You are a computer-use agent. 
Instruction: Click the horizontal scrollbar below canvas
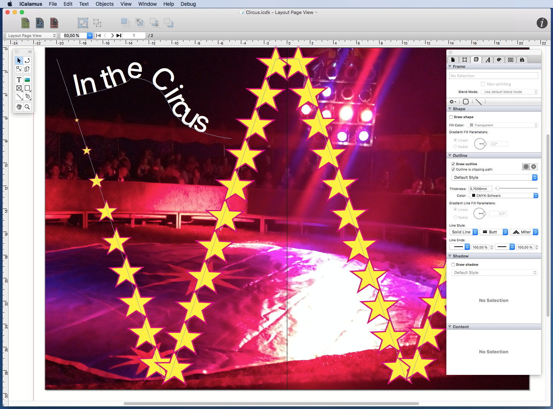point(271,404)
